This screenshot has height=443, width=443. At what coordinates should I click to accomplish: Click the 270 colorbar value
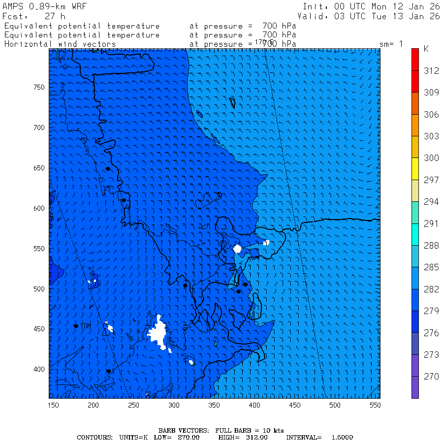point(431,377)
